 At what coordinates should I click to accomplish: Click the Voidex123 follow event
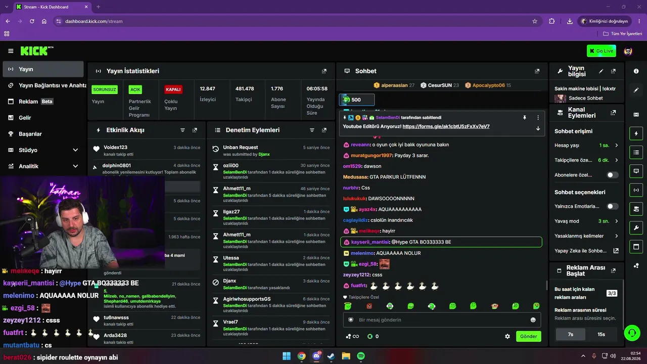click(x=147, y=150)
